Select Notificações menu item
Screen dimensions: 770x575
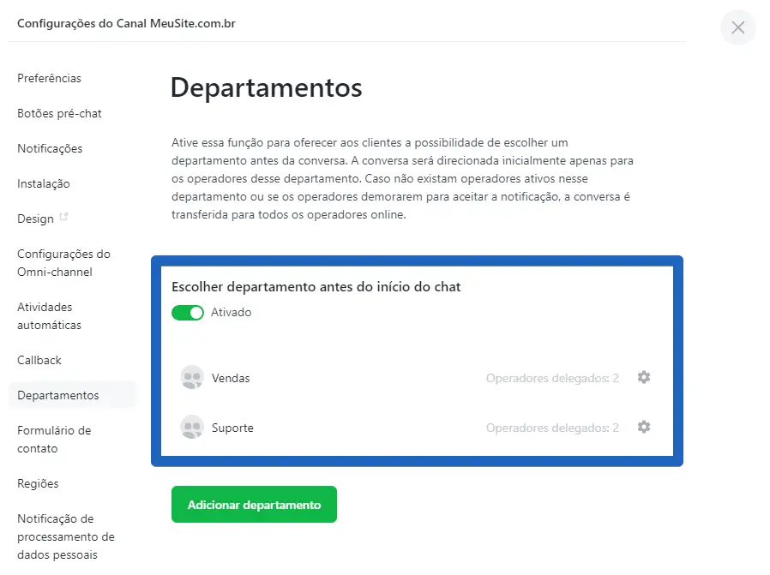tap(50, 148)
